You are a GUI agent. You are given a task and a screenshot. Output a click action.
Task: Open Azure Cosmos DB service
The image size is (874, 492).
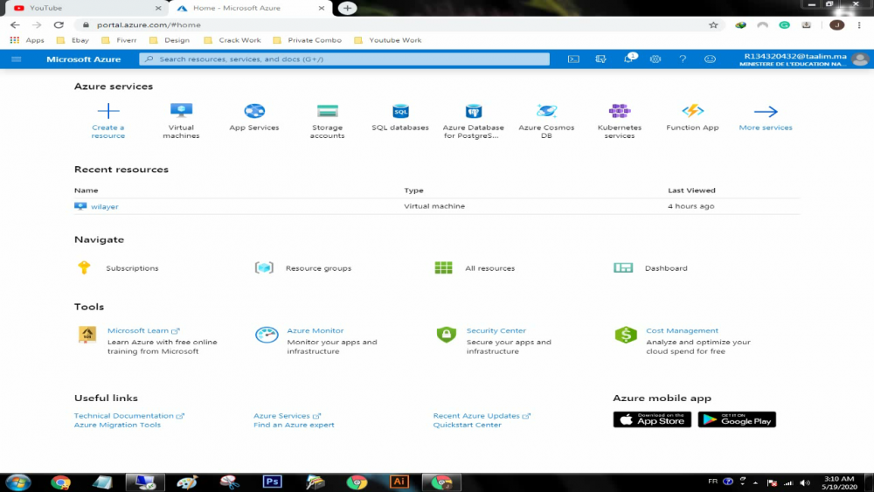[546, 112]
